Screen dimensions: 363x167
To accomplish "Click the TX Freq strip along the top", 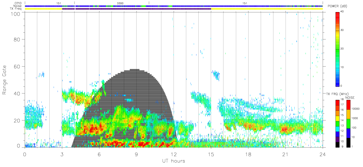I will tap(174, 9).
